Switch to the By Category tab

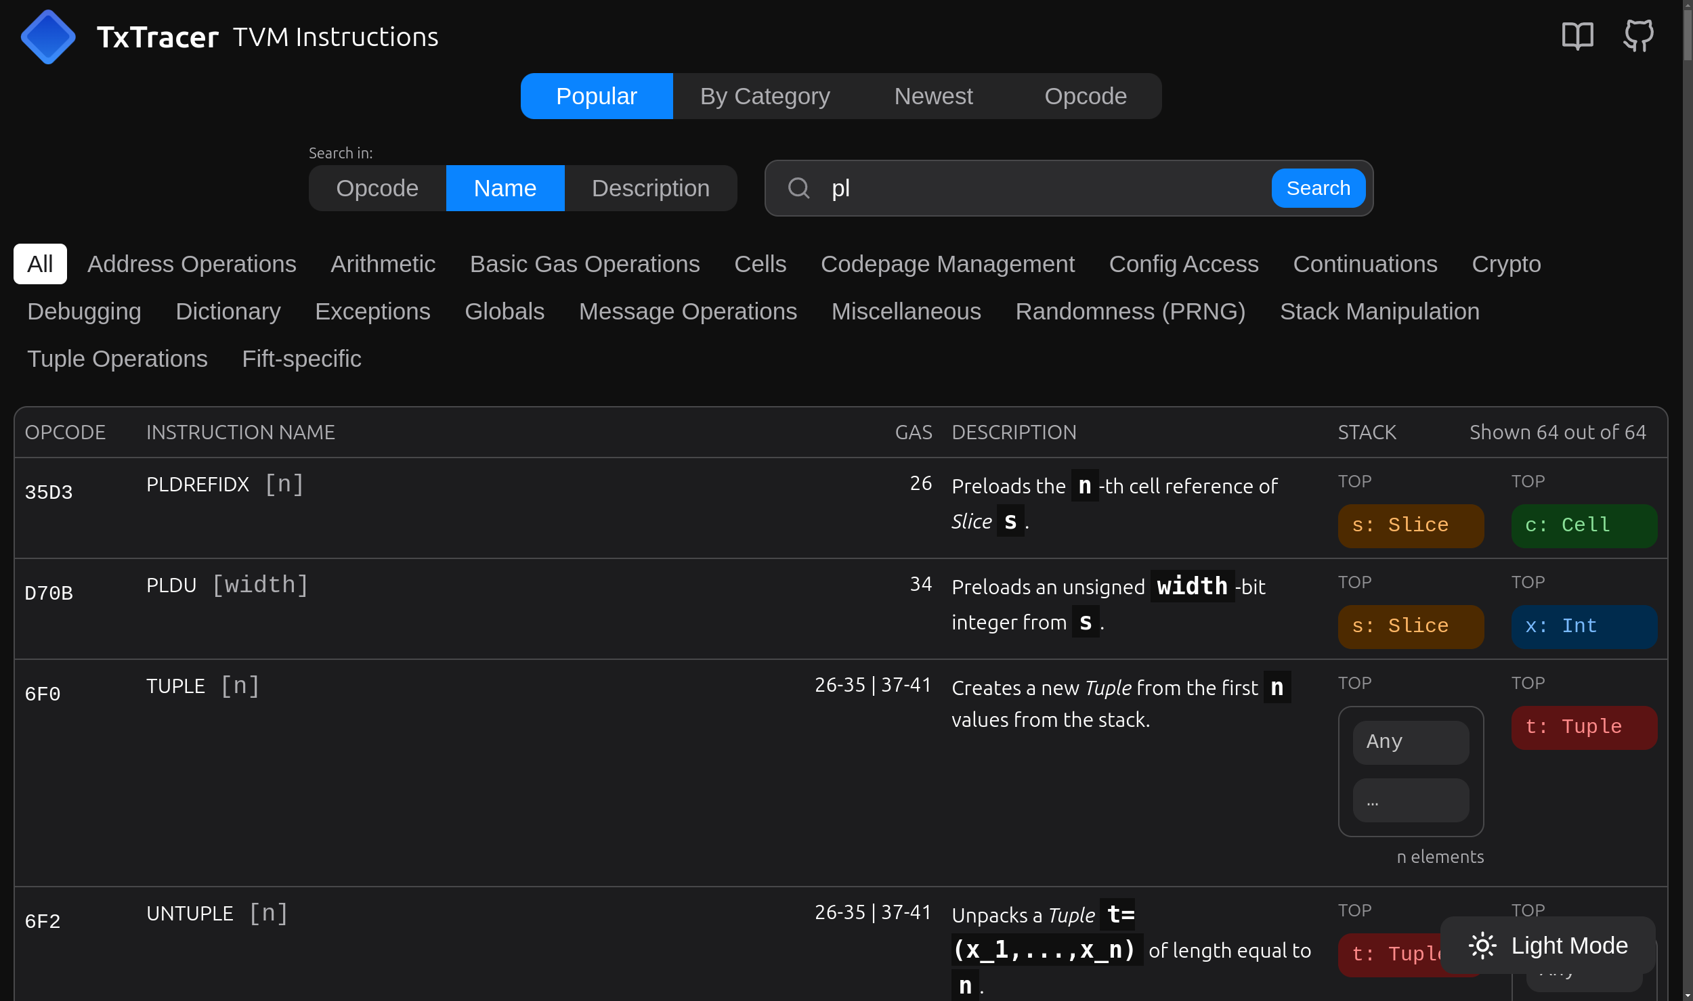(765, 96)
